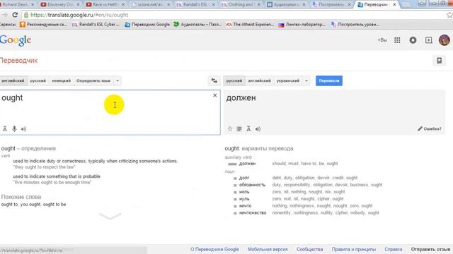Click frequency bar next to должен
The image size is (453, 254).
pyautogui.click(x=232, y=164)
